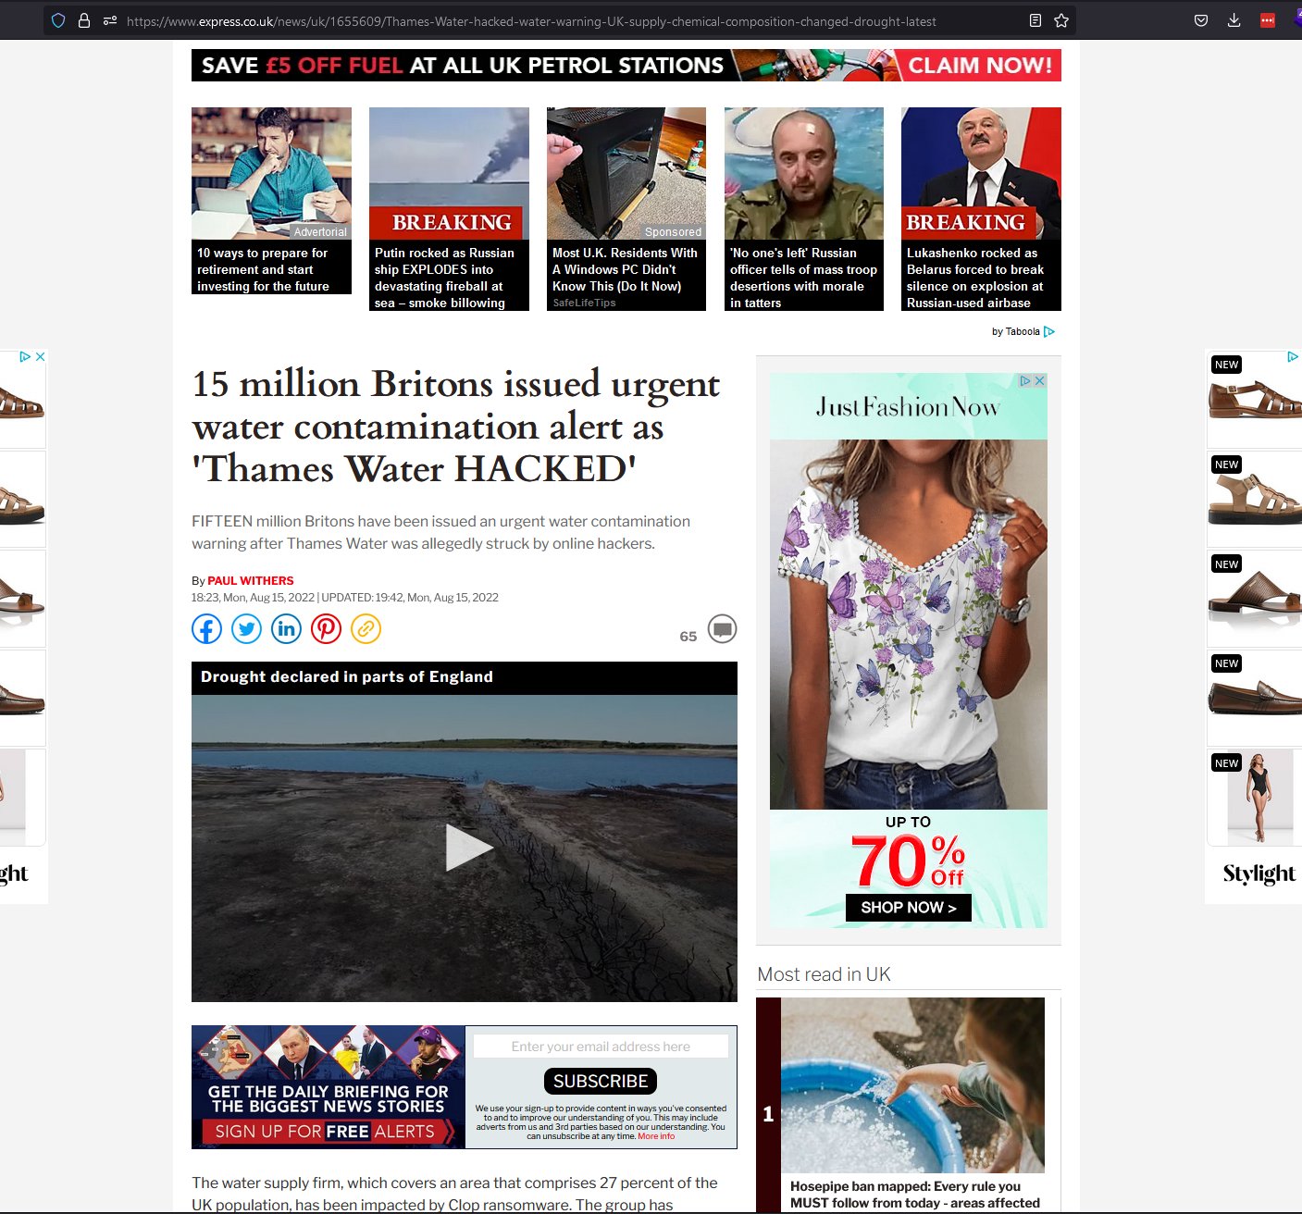Copy article link with the yellow link icon
This screenshot has height=1214, width=1302.
[366, 629]
